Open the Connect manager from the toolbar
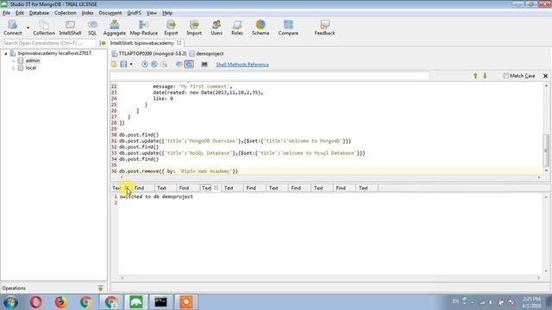Screen dimensions: 552x310 coord(13,28)
